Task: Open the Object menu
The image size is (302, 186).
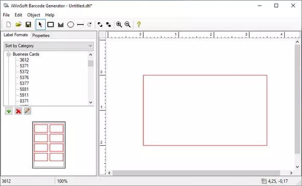Action: pos(34,15)
